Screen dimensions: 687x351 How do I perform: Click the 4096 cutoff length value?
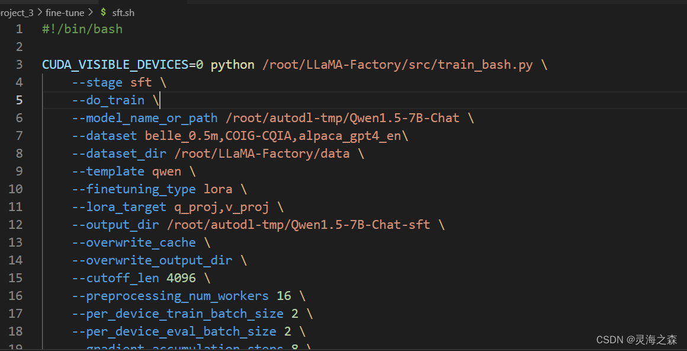point(181,278)
